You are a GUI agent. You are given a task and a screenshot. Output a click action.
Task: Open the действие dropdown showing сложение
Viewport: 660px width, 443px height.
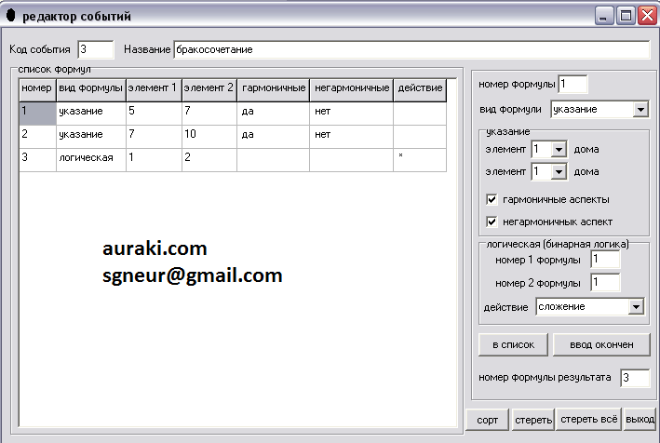point(636,306)
